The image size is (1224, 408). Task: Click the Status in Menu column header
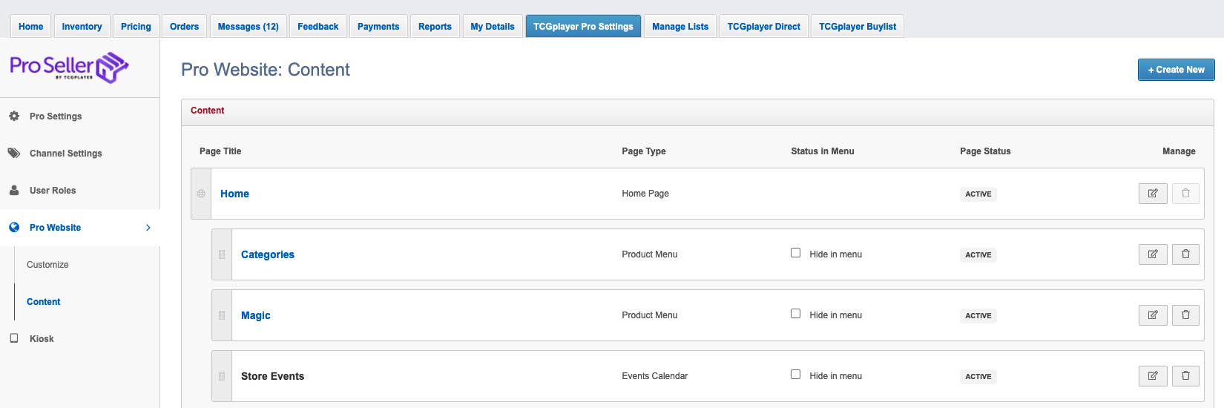coord(823,151)
